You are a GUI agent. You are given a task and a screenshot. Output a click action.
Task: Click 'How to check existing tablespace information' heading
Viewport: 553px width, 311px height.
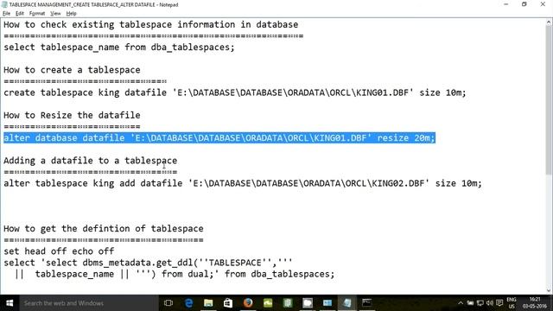(151, 25)
